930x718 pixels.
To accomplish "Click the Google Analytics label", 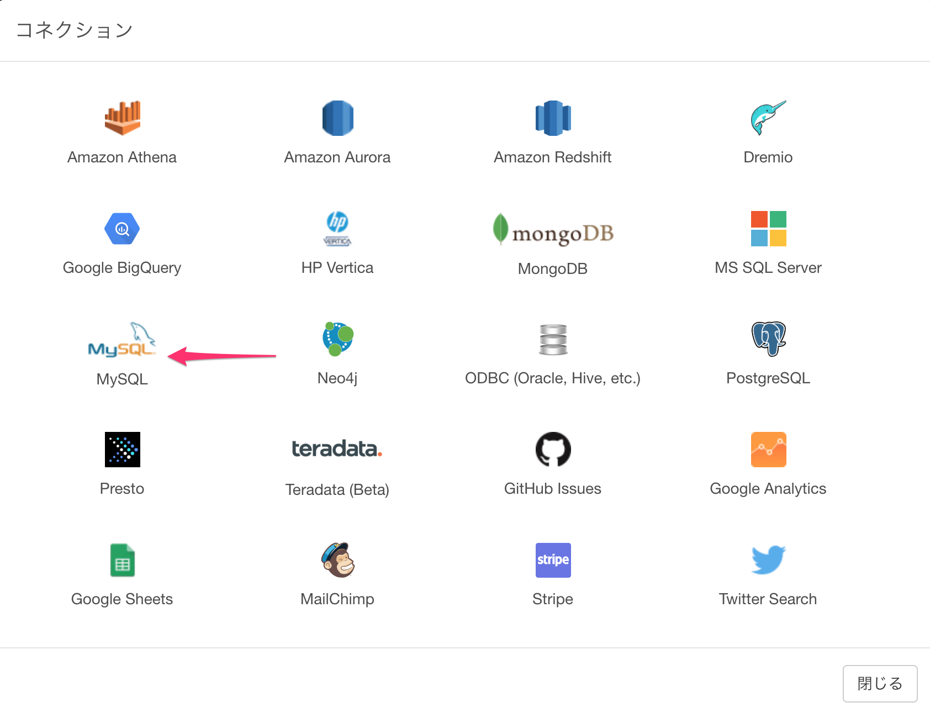I will (768, 489).
